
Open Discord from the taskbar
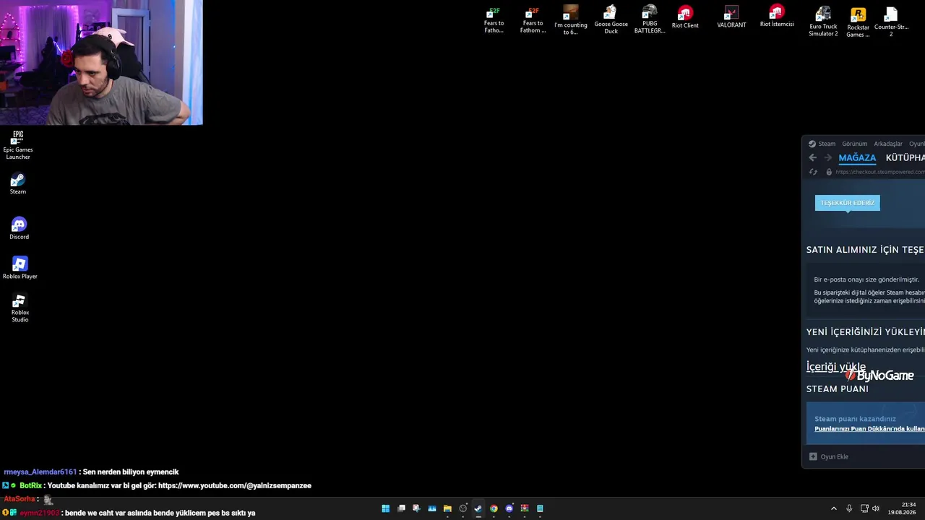tap(509, 508)
